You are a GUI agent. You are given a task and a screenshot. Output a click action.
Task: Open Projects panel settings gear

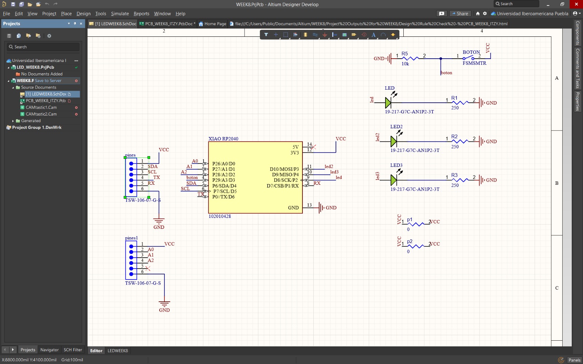click(49, 36)
